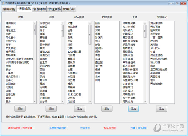Select 乌金燕 enemy entry

(x=71, y=98)
